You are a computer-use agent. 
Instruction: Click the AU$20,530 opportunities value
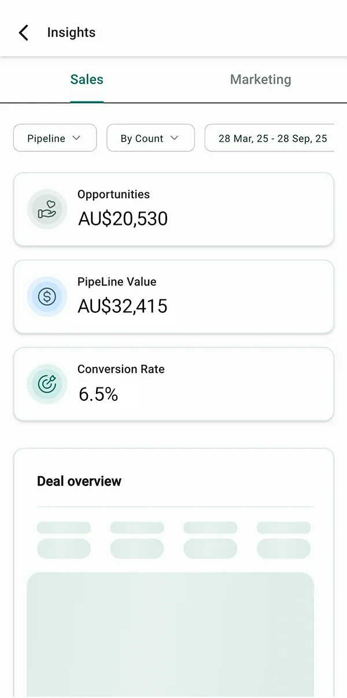(x=123, y=219)
